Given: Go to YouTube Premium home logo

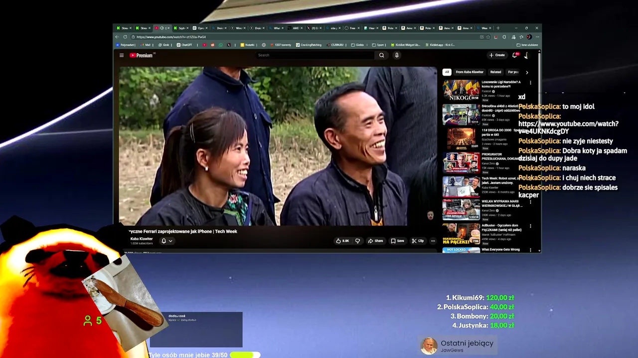Looking at the screenshot, I should coord(142,55).
